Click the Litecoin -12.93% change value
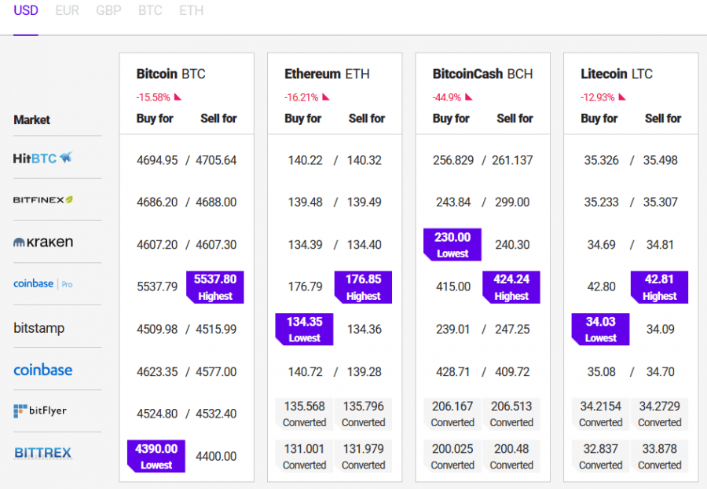The image size is (707, 489). pos(598,97)
